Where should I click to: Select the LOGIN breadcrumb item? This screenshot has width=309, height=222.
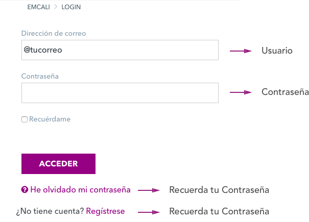click(x=71, y=7)
